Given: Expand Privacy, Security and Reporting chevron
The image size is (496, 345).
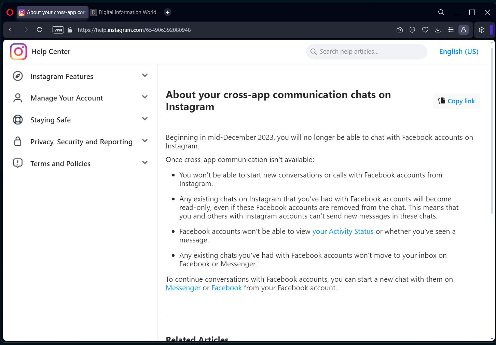Looking at the screenshot, I should 145,141.
